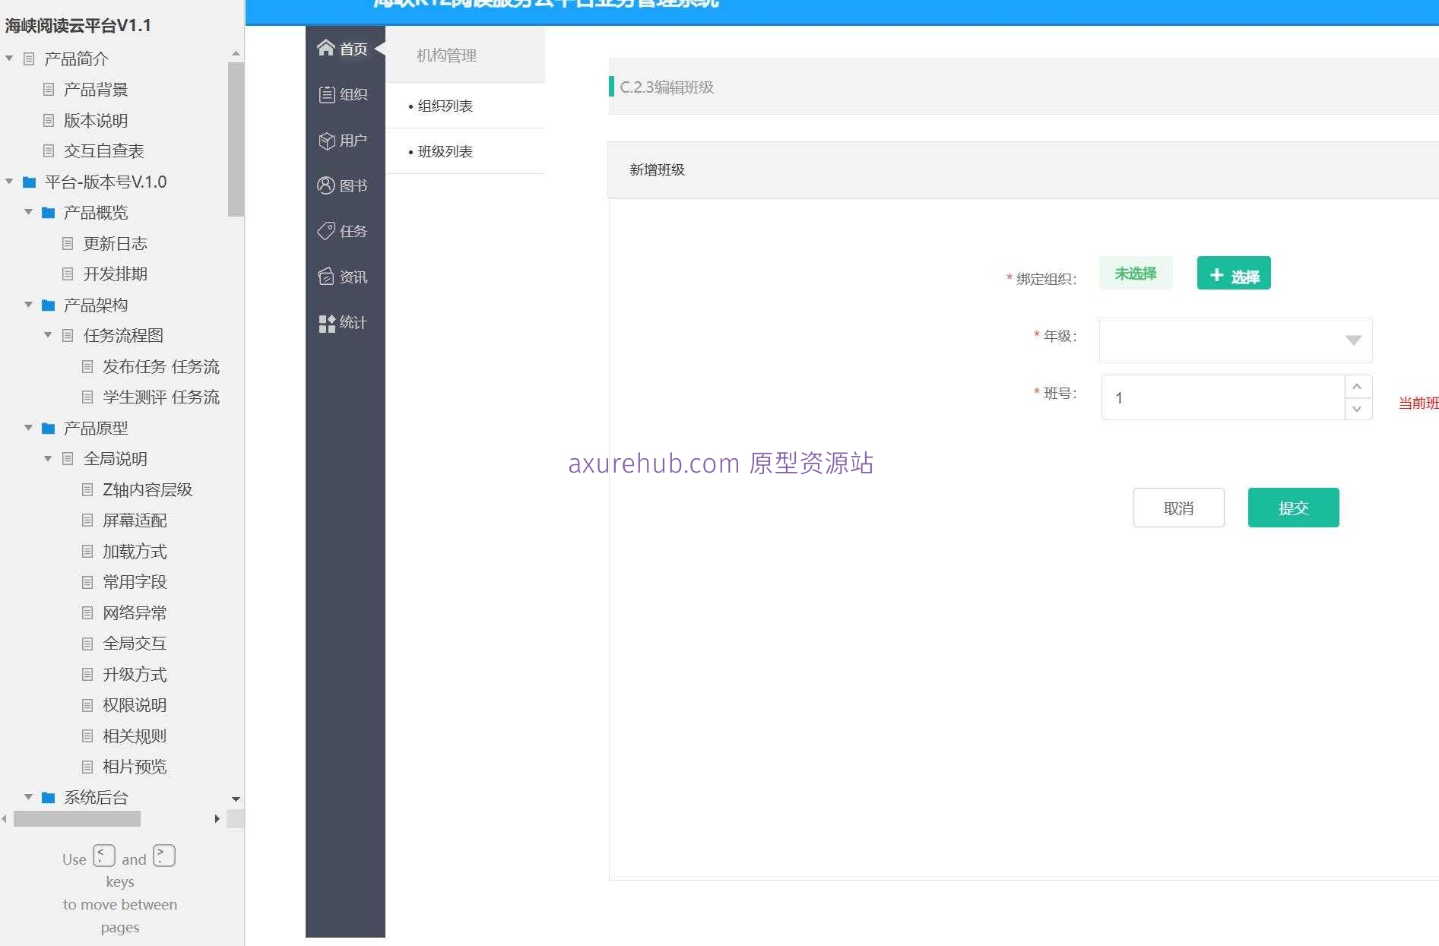The width and height of the screenshot is (1439, 946).
Task: Click the folder icon beside 系统后台
Action: tap(47, 797)
